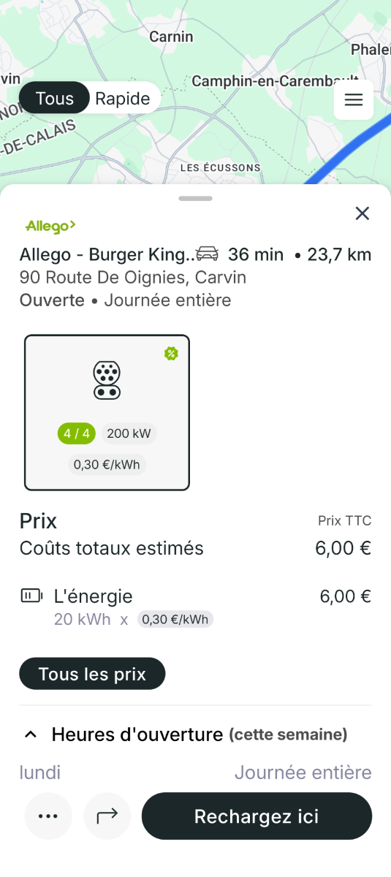
Task: Switch filter to Rapide chargers
Action: [x=123, y=99]
